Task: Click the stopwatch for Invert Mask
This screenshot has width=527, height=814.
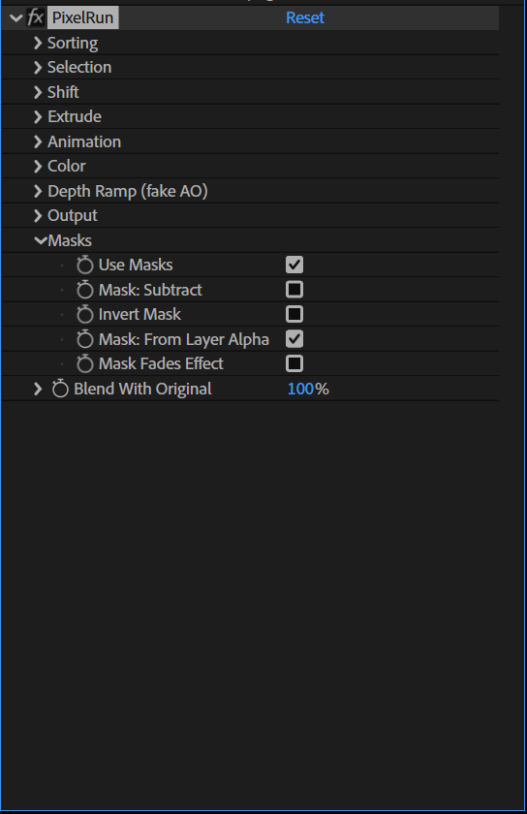Action: [x=84, y=314]
